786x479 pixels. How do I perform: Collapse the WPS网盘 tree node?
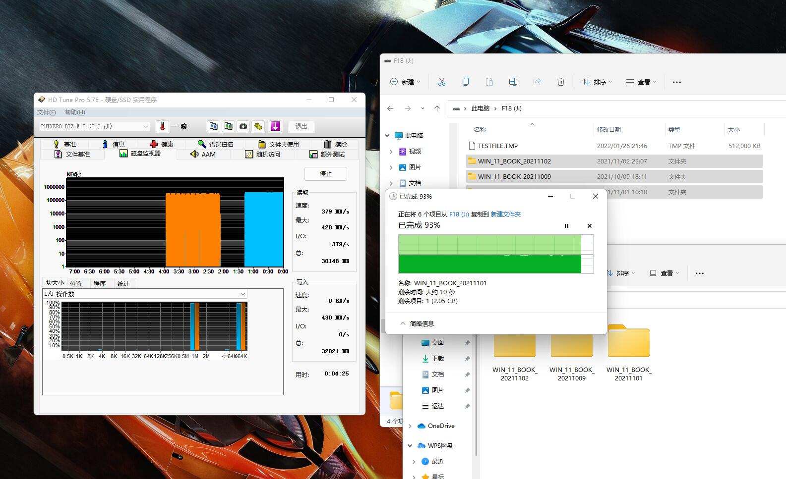point(410,445)
